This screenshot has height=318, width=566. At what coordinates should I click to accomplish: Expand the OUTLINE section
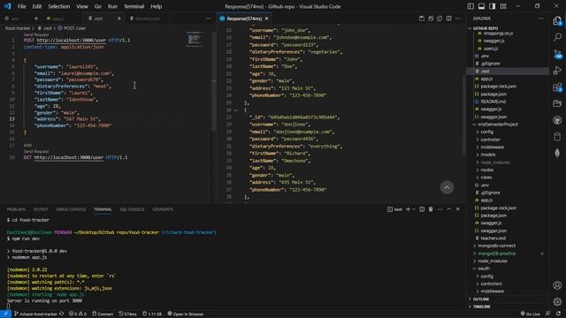click(x=481, y=299)
